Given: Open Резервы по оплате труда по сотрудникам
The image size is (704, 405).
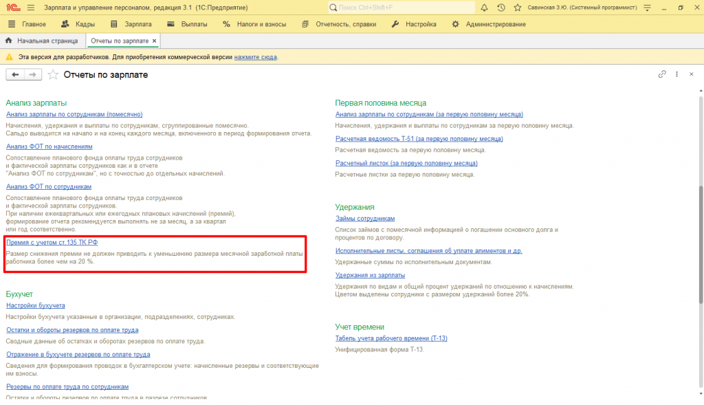Looking at the screenshot, I should (x=67, y=386).
